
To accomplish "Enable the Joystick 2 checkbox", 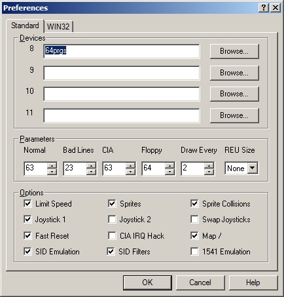I will [112, 220].
